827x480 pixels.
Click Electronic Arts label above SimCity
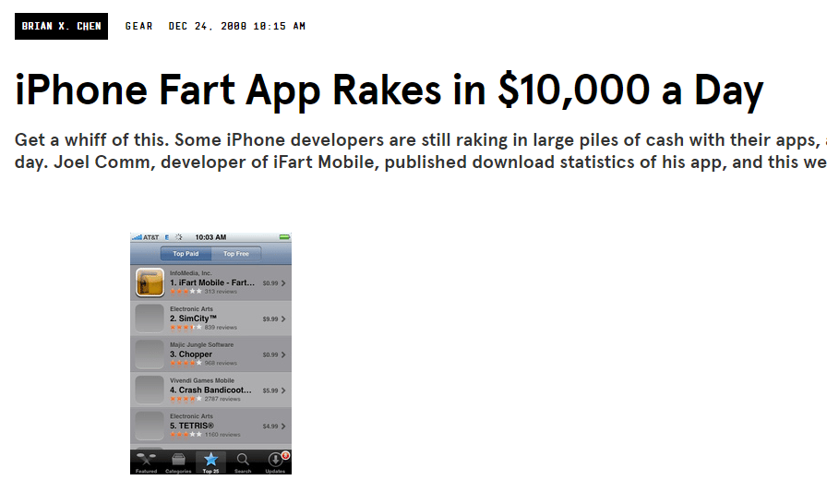[191, 309]
